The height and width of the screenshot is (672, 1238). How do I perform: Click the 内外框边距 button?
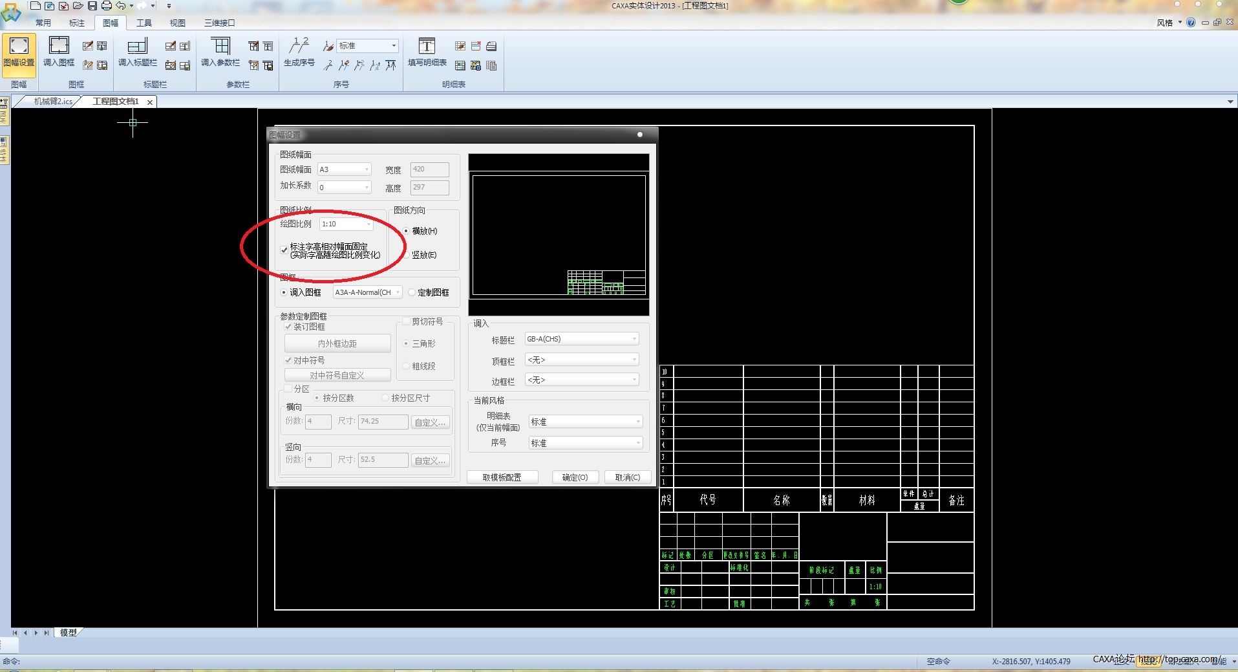[337, 343]
